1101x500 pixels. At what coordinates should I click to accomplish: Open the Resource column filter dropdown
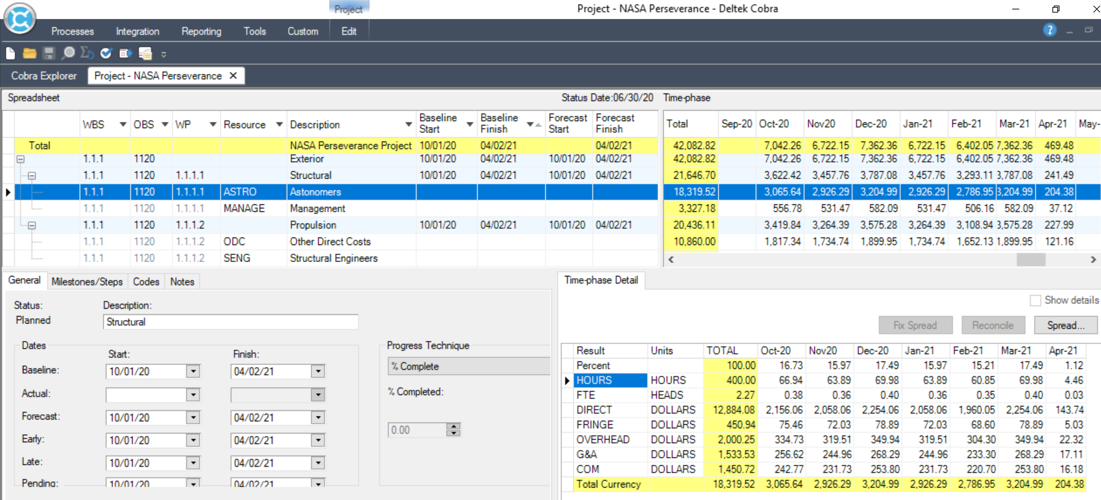[279, 125]
